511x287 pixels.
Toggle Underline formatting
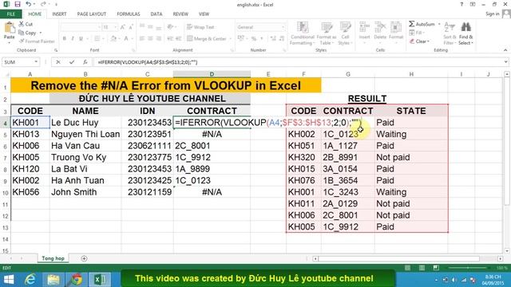pos(81,39)
